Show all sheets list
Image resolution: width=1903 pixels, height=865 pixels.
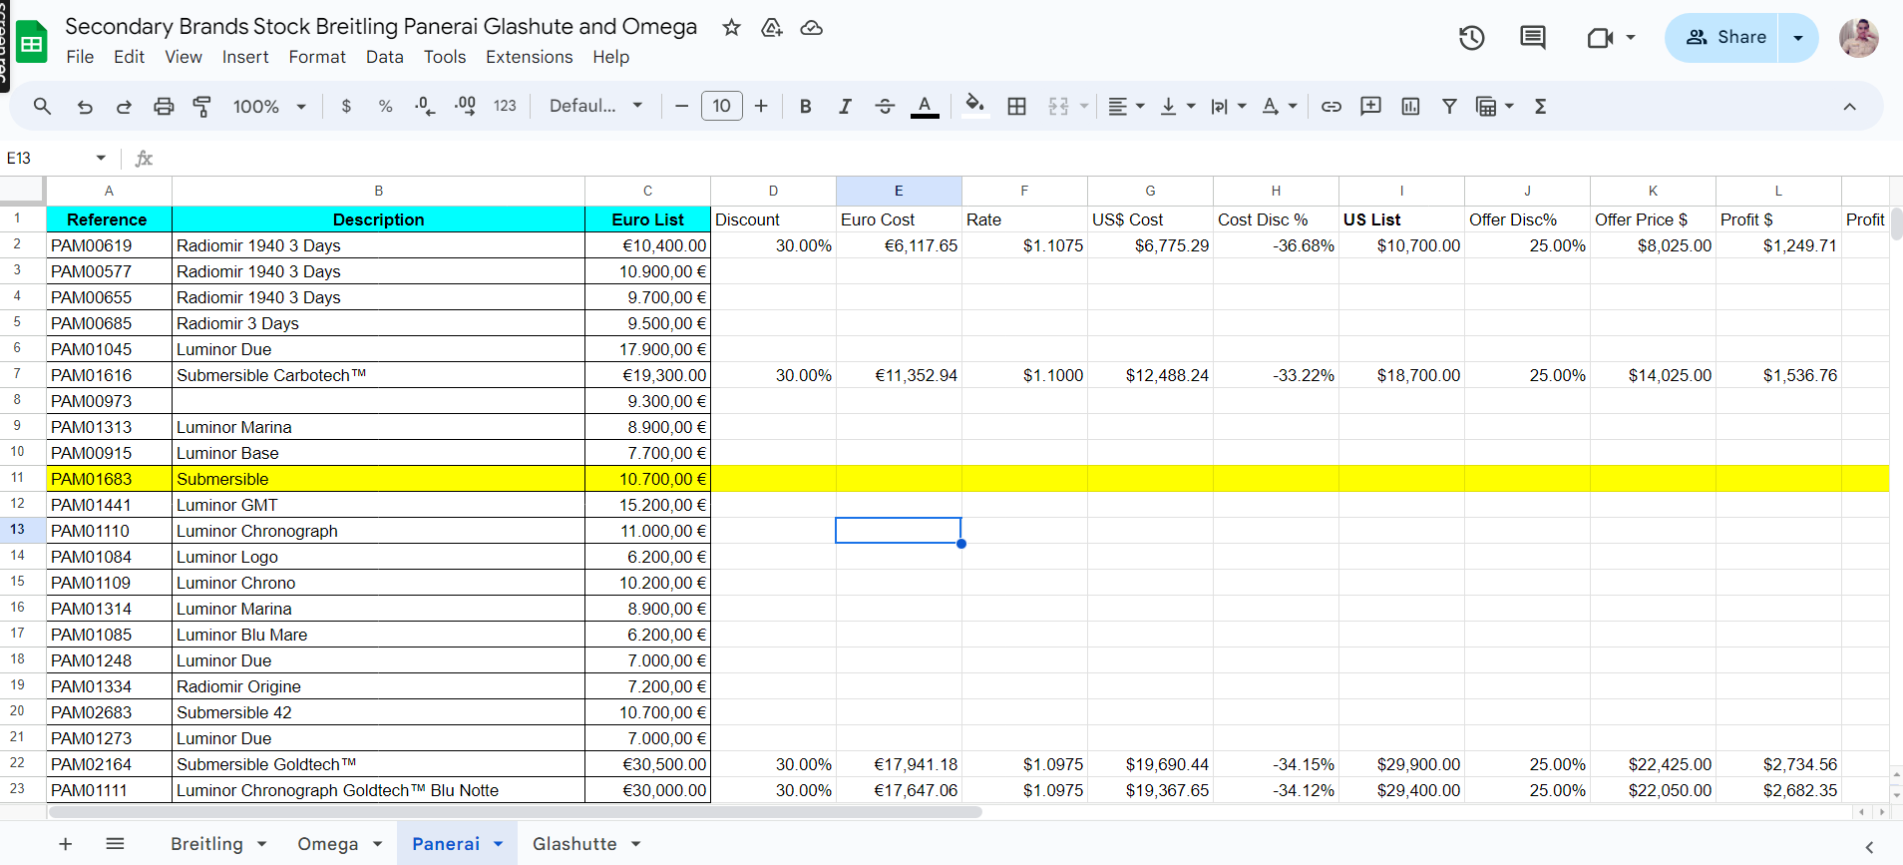(115, 844)
